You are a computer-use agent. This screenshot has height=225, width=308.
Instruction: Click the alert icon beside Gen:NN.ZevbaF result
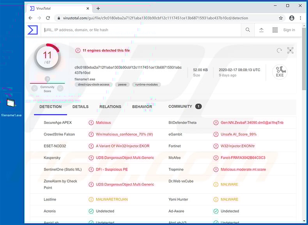216,123
